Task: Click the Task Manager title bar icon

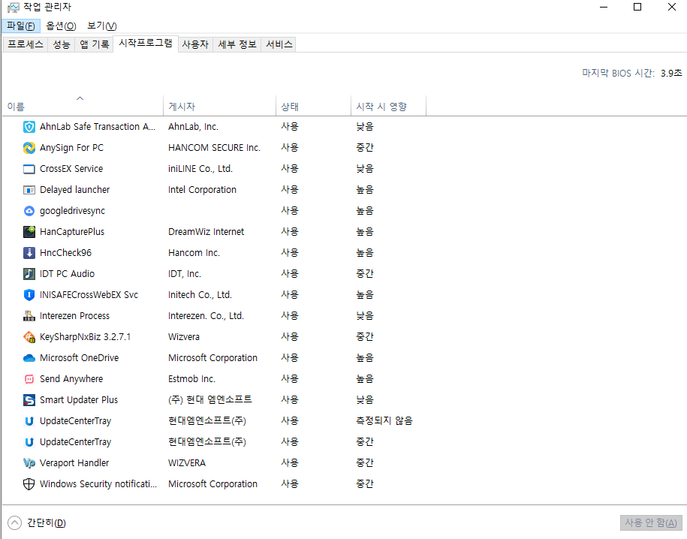Action: click(x=14, y=7)
